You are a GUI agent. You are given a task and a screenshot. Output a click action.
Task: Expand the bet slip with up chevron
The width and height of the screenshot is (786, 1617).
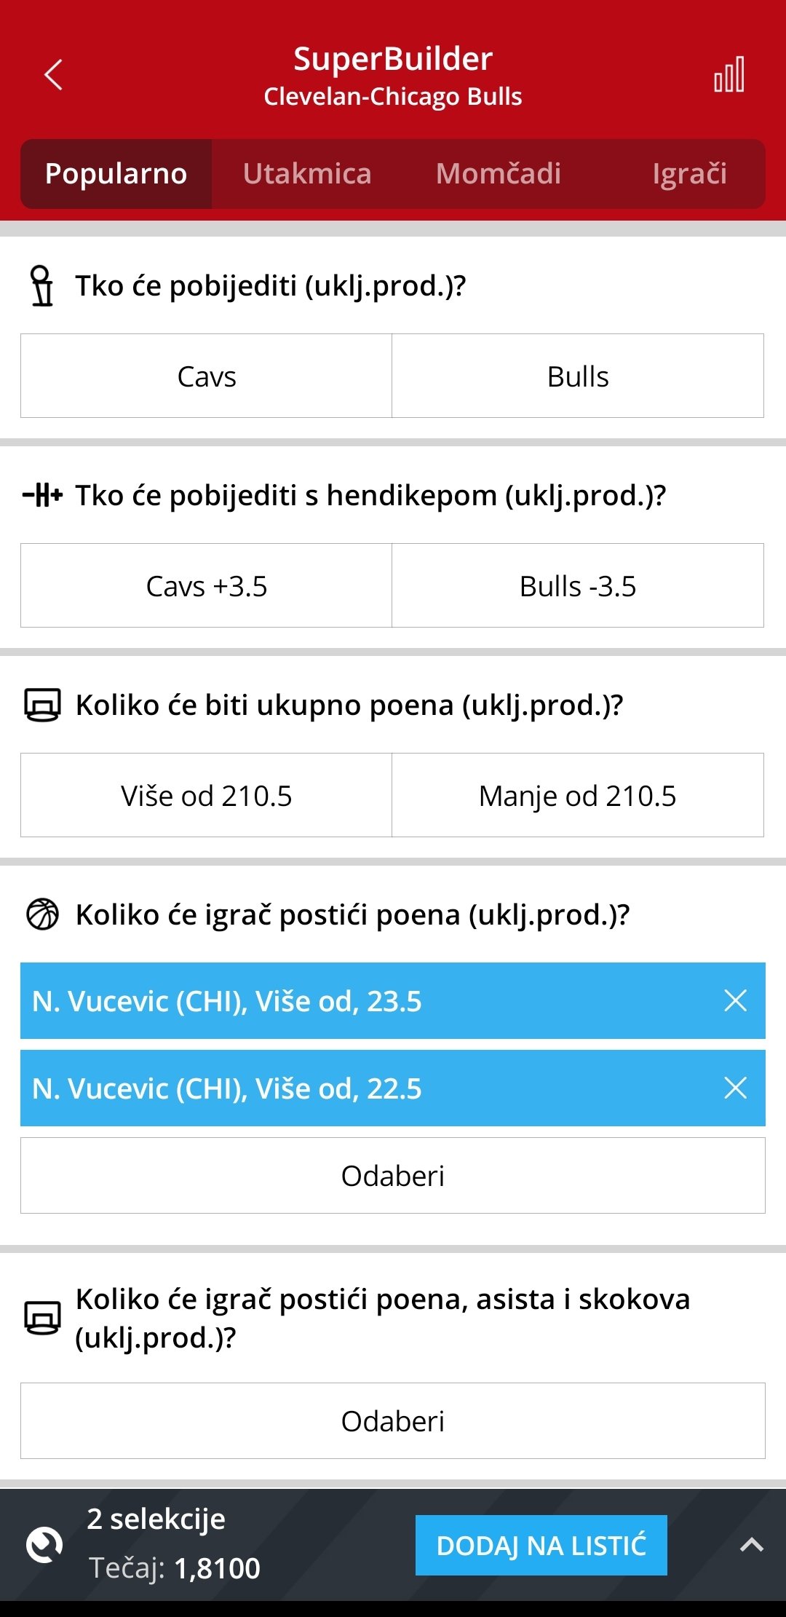(751, 1545)
